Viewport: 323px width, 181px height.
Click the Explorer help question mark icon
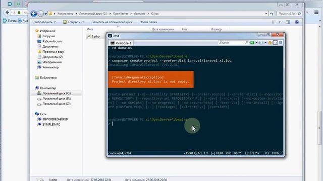(x=297, y=22)
